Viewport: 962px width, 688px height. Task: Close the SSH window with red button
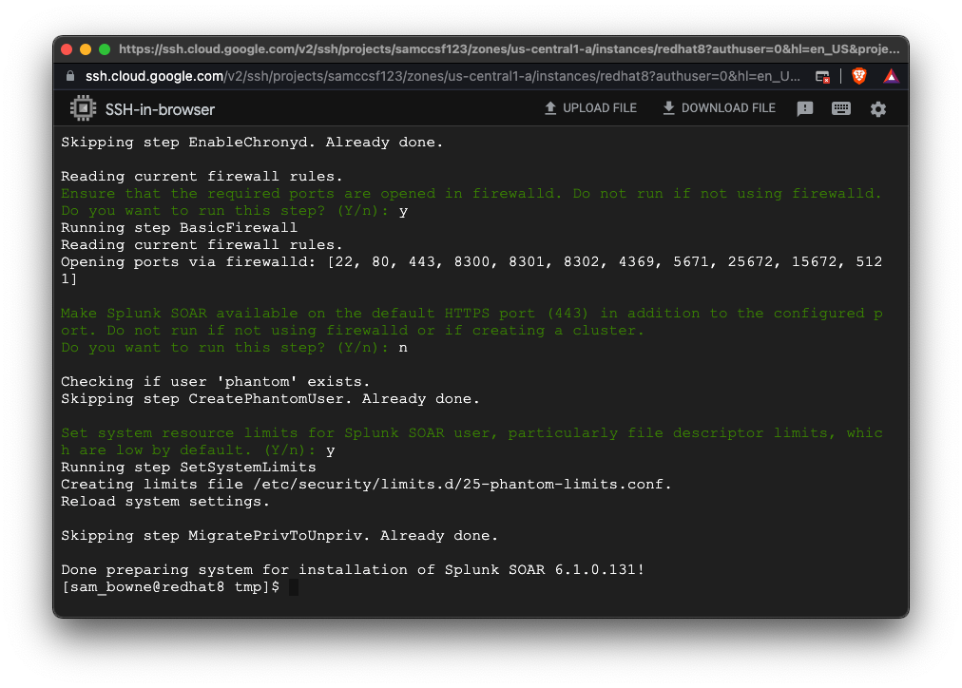coord(67,49)
